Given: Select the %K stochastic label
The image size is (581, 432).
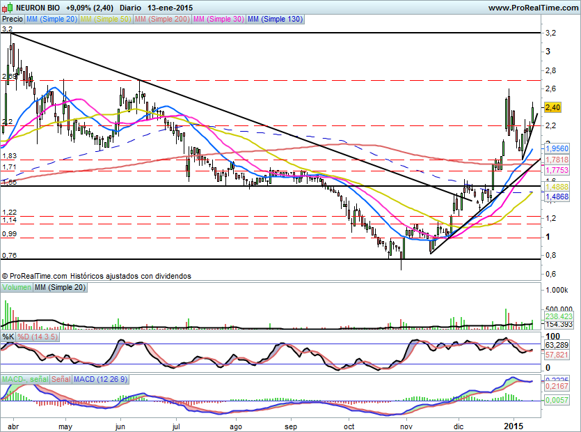Looking at the screenshot, I should 8,337.
